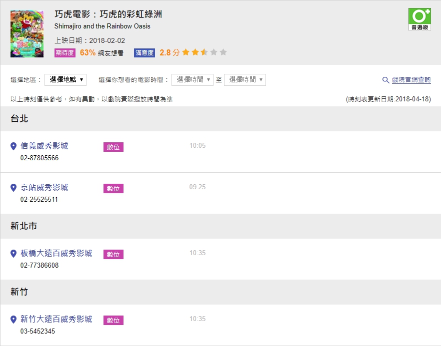
Task: Select the 10:05 showtime at 信義威秀影城
Action: (x=197, y=145)
